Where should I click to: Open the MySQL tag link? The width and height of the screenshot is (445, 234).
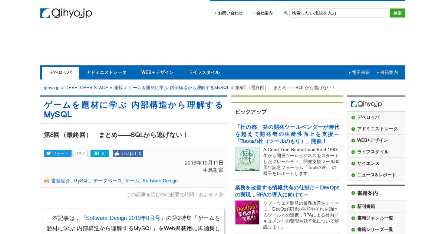(x=82, y=181)
